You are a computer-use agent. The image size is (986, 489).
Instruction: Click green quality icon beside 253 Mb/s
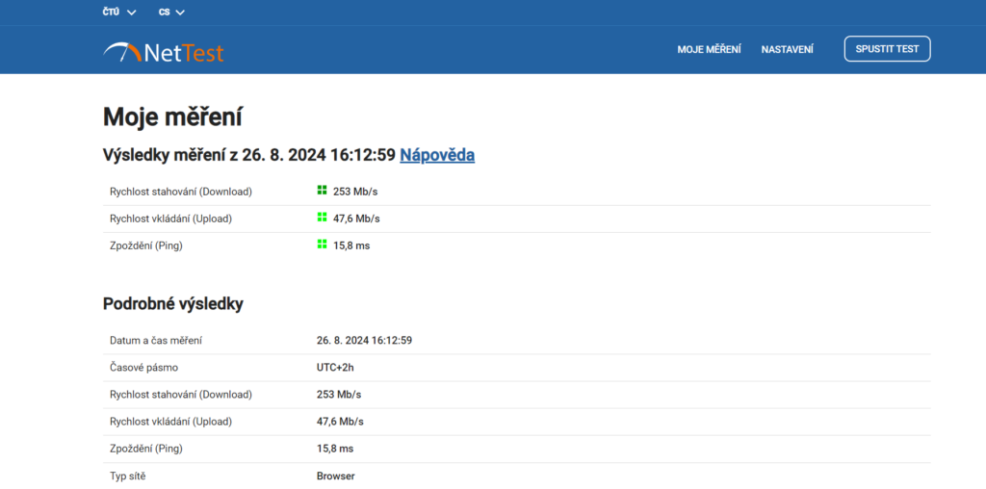coord(323,191)
